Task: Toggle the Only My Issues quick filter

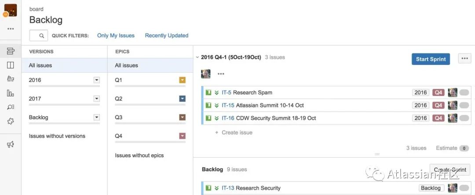Action: (116, 35)
